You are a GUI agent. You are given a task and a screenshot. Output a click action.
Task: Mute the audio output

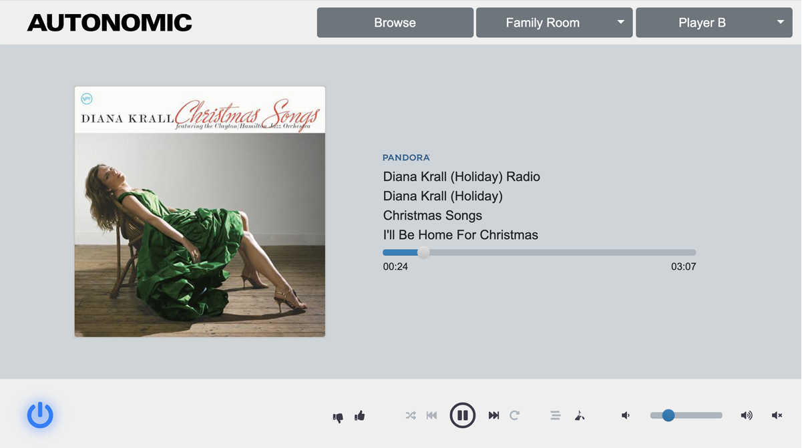coord(777,415)
